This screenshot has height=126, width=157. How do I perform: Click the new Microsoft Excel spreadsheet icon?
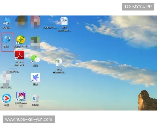(x=59, y=63)
